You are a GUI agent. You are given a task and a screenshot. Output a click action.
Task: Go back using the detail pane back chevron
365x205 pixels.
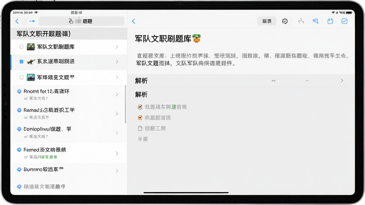pyautogui.click(x=133, y=21)
